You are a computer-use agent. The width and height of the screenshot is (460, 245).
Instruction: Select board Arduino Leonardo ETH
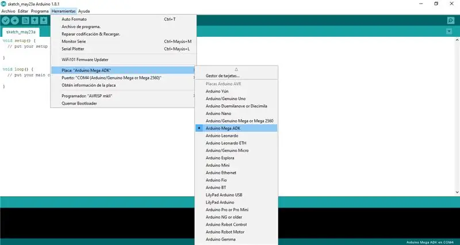pos(236,143)
